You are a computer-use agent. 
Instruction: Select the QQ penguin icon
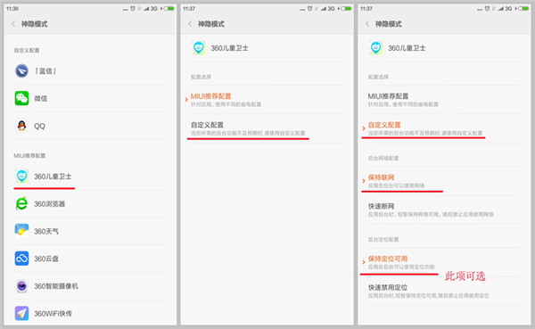[21, 126]
